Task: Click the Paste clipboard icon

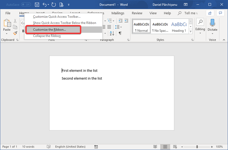Action: pos(7,23)
